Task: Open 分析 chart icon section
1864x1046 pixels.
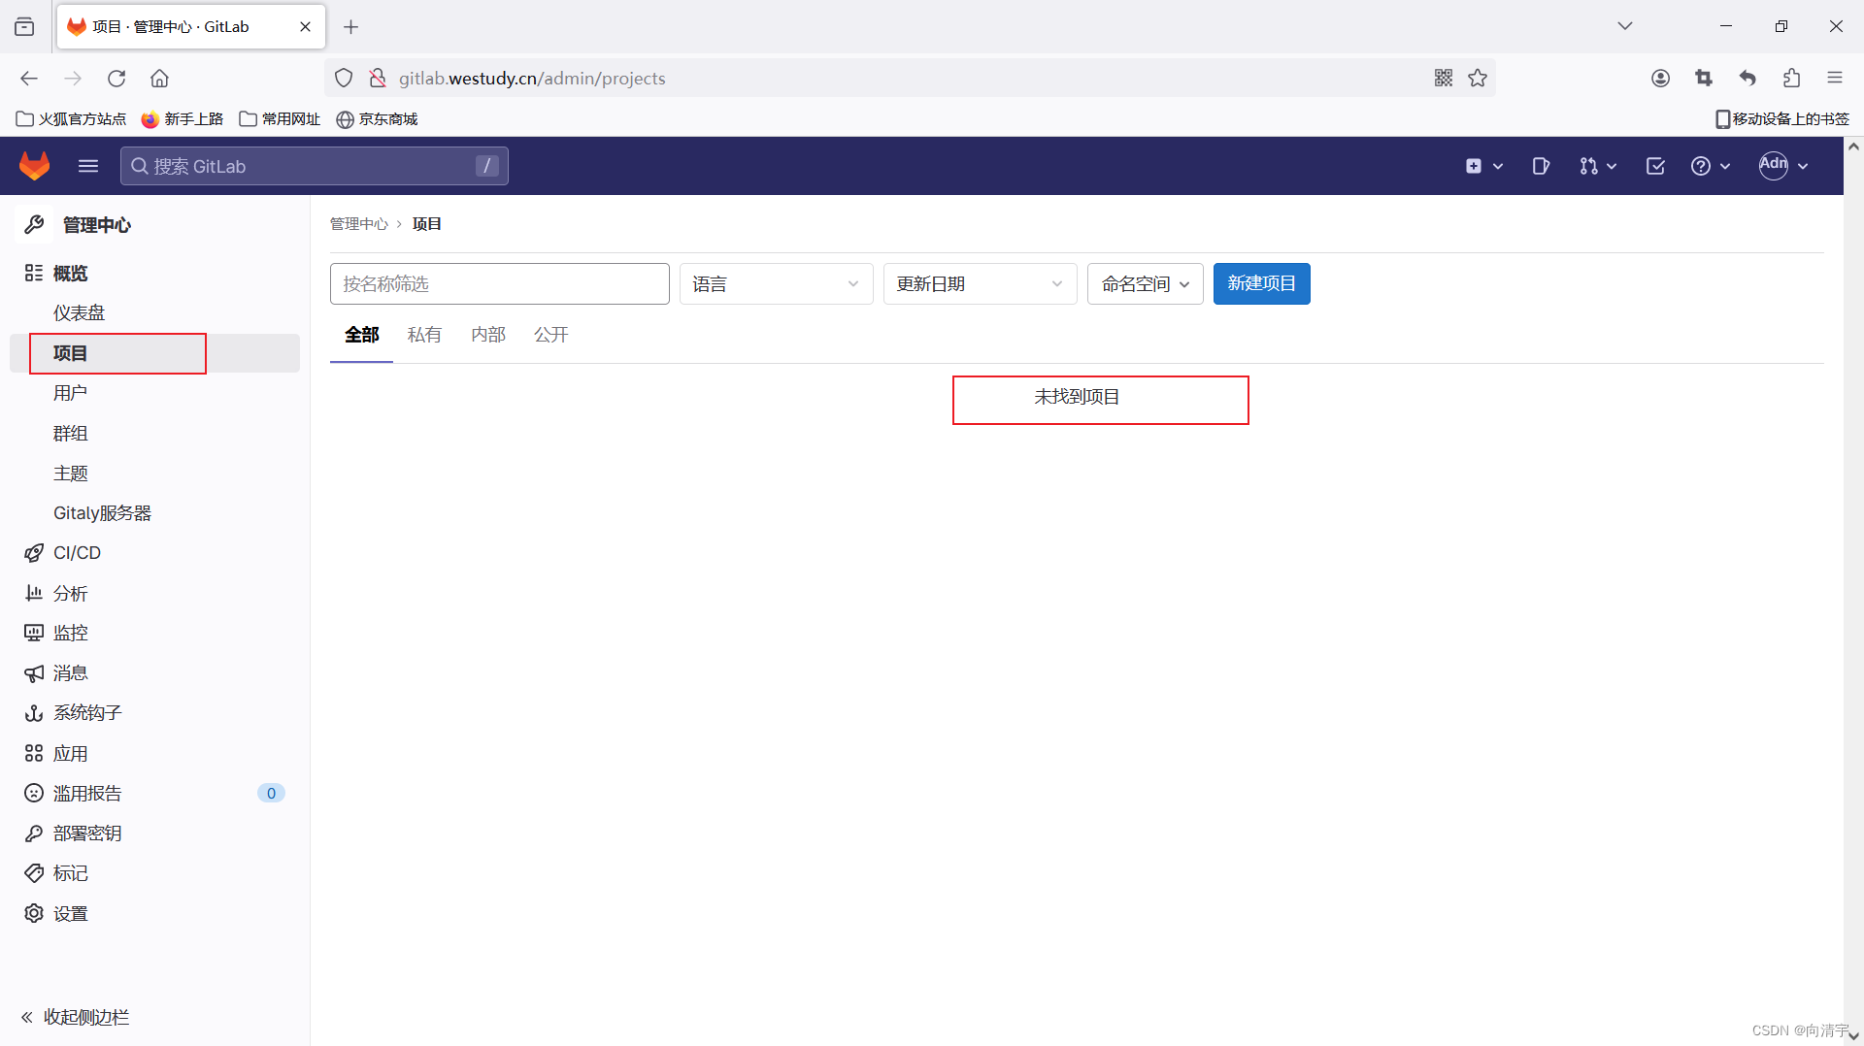Action: [154, 594]
